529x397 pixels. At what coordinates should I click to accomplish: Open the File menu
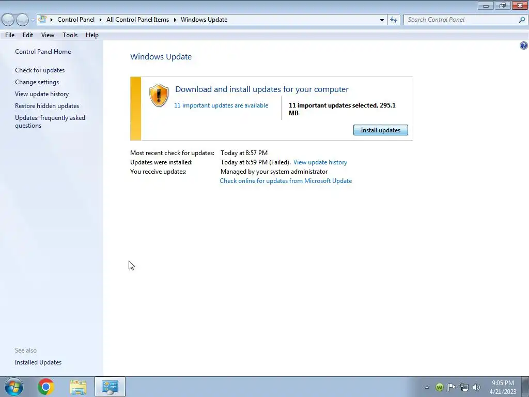pyautogui.click(x=10, y=35)
